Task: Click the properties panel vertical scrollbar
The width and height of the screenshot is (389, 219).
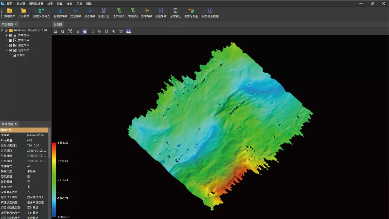Action: pos(50,143)
